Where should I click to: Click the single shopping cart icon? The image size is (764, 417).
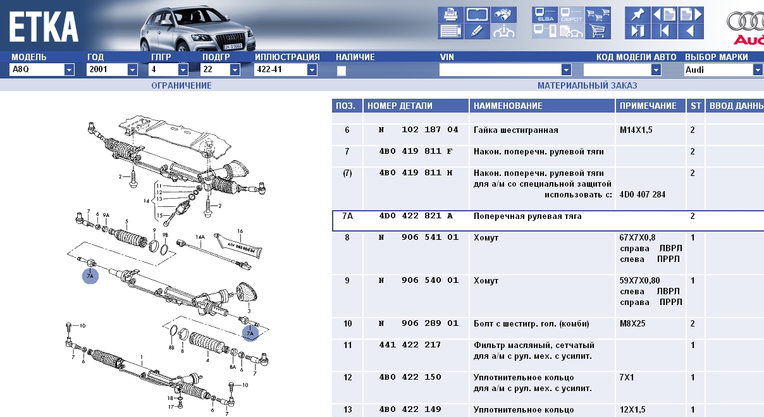(597, 31)
